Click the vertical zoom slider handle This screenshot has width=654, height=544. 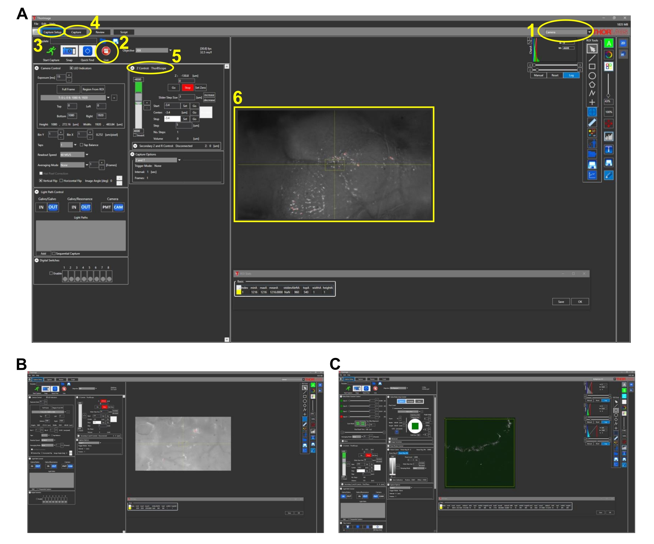coord(608,95)
